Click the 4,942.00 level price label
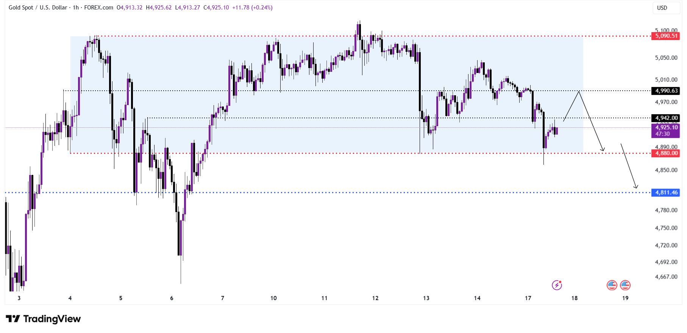 coord(665,118)
